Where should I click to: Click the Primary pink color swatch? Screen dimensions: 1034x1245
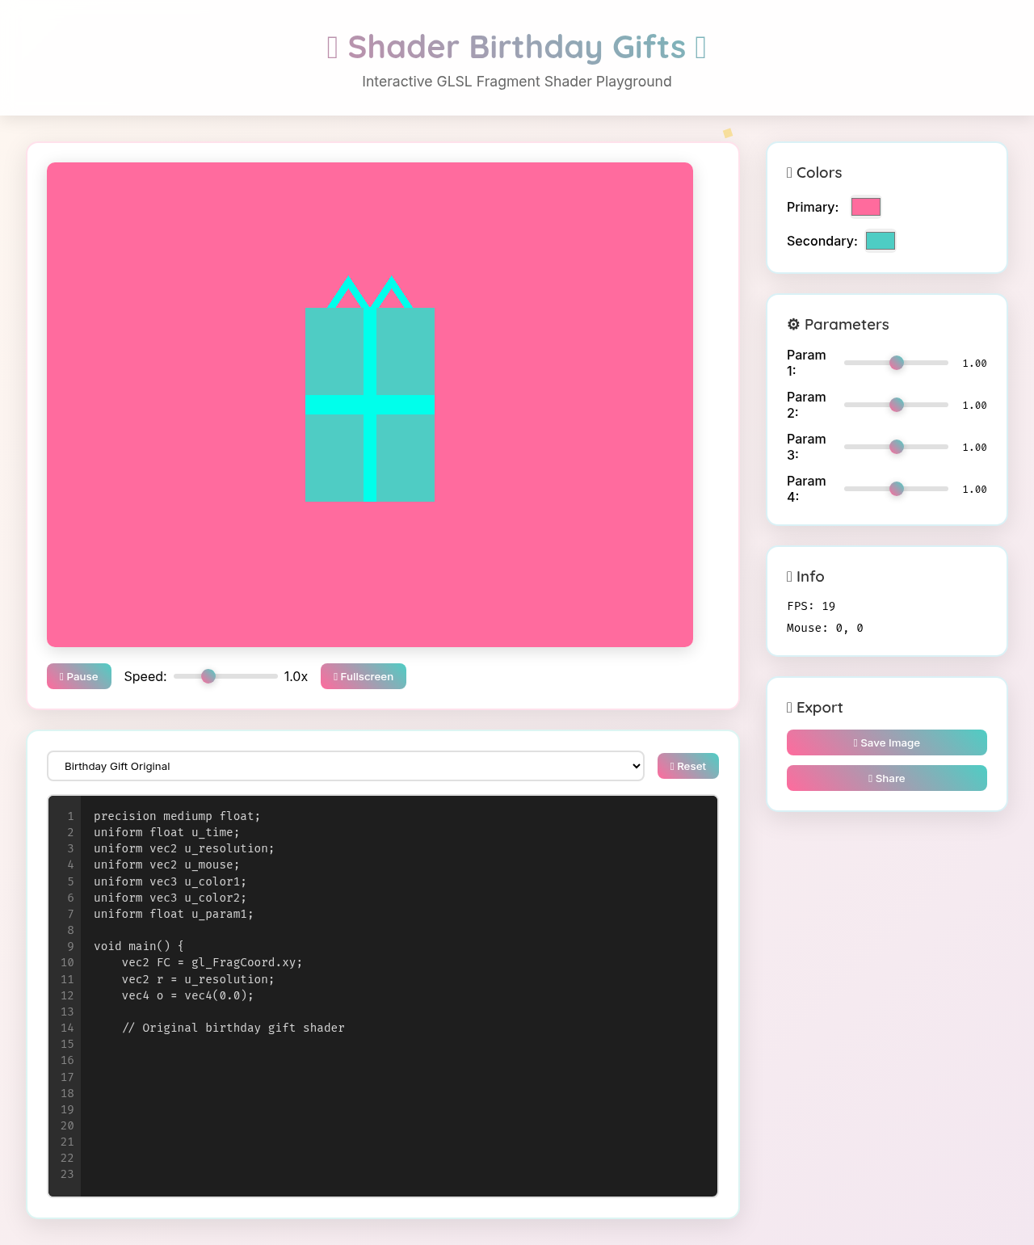[x=865, y=207]
